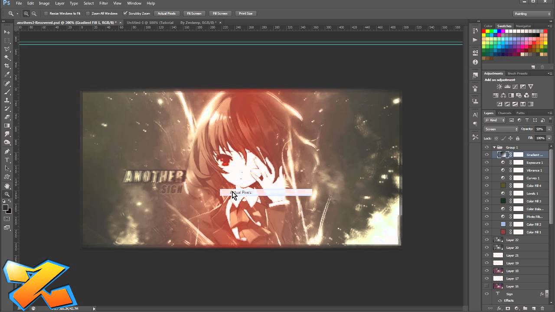
Task: Open the Fill dropdown arrow
Action: [549, 138]
